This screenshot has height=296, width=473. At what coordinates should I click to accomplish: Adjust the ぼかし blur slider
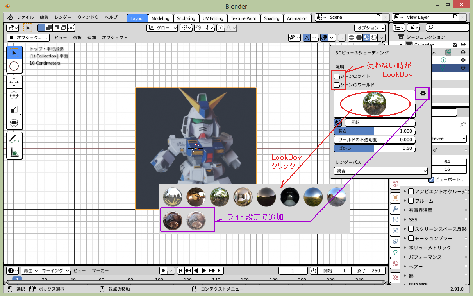click(x=375, y=148)
